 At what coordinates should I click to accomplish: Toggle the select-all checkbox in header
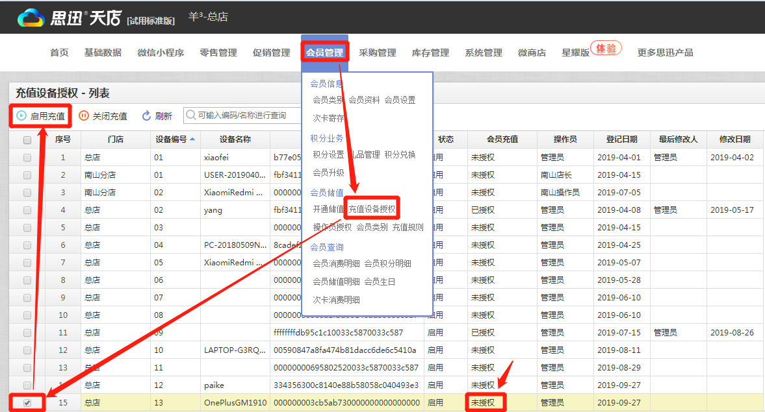[x=27, y=139]
